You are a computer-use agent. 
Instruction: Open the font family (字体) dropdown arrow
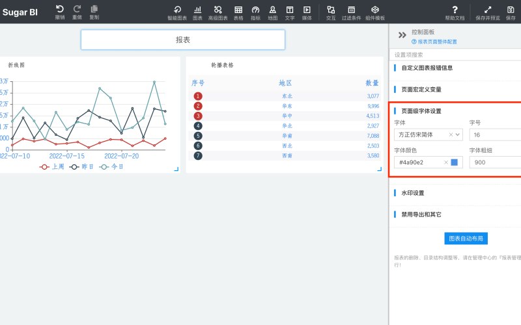[x=458, y=135]
